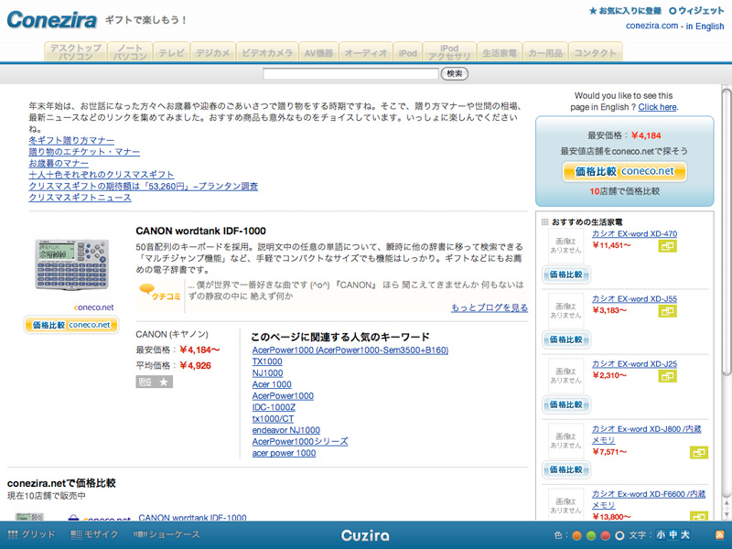Viewport: 732px width, 549px height.
Task: Open the もっとブログを見る link
Action: [x=489, y=307]
